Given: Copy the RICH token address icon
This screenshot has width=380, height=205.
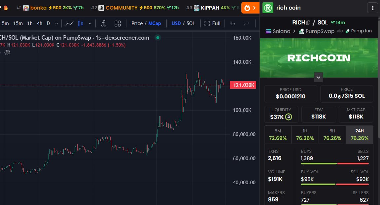Looking at the screenshot, I should click(x=308, y=23).
